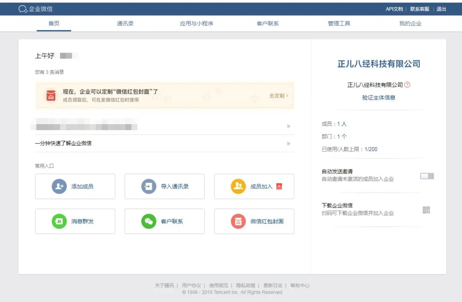Open the 帮助中心 footer link
This screenshot has width=462, height=302.
coord(300,285)
